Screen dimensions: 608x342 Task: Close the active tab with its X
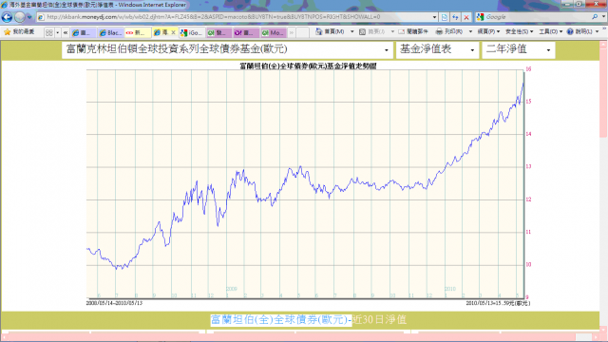pyautogui.click(x=173, y=32)
